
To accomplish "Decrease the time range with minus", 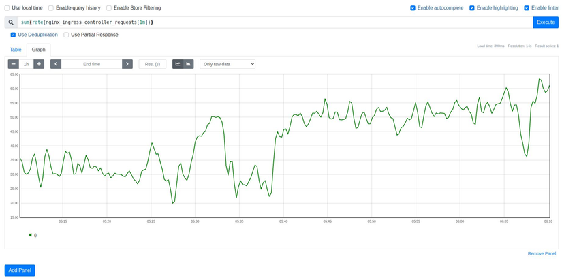I will (x=14, y=64).
